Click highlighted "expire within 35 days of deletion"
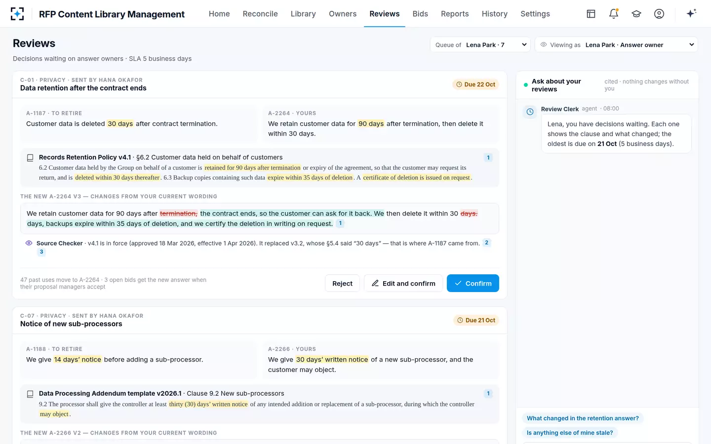The width and height of the screenshot is (711, 444). (x=310, y=178)
